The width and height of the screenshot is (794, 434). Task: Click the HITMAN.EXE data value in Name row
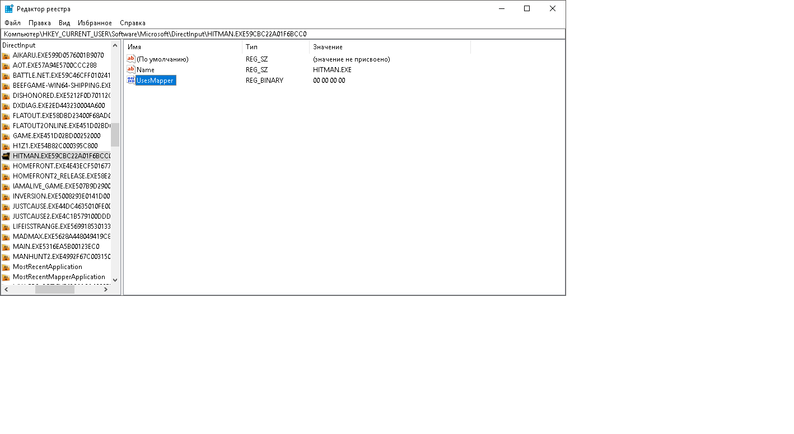[333, 70]
